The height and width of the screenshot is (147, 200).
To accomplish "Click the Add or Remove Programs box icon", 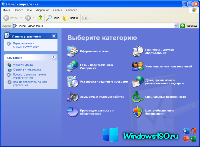I will pyautogui.click(x=72, y=82).
